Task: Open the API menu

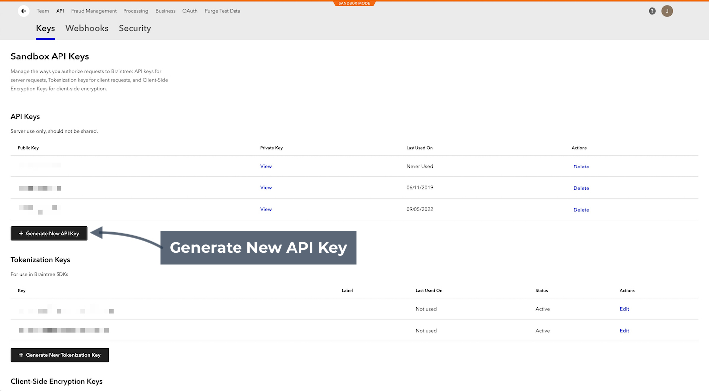Action: click(60, 11)
